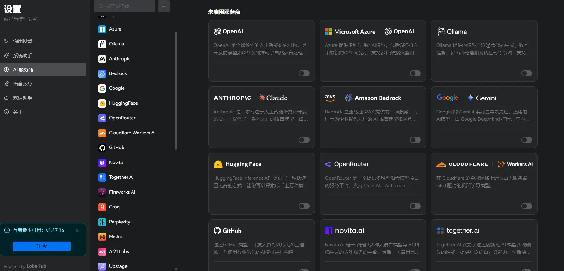This screenshot has height=271, width=564.
Task: Enable the Google Gemini toggle
Action: pos(526,140)
